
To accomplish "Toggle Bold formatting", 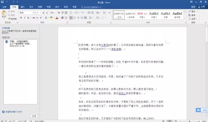I will pos(21,18).
